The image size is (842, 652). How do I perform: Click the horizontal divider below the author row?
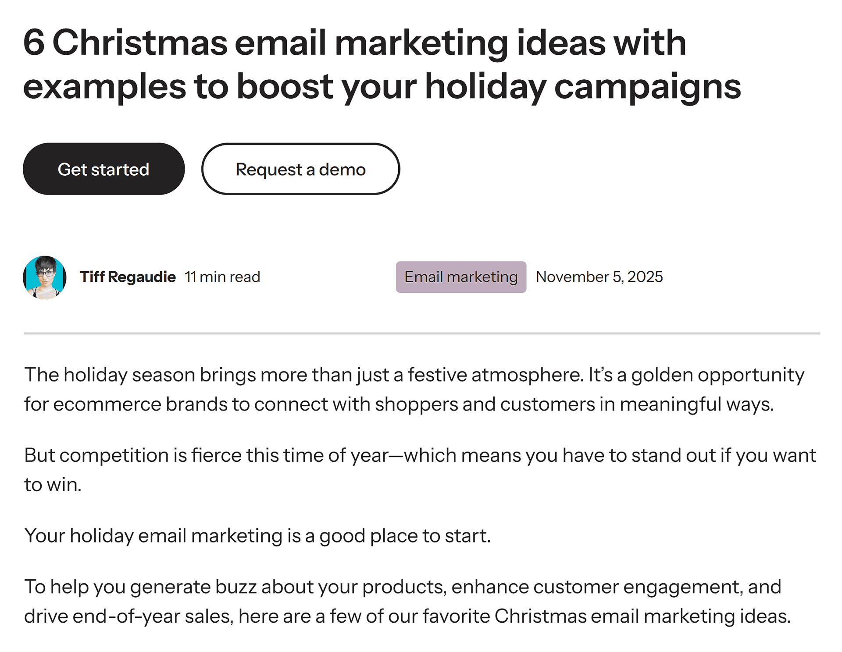pyautogui.click(x=421, y=333)
